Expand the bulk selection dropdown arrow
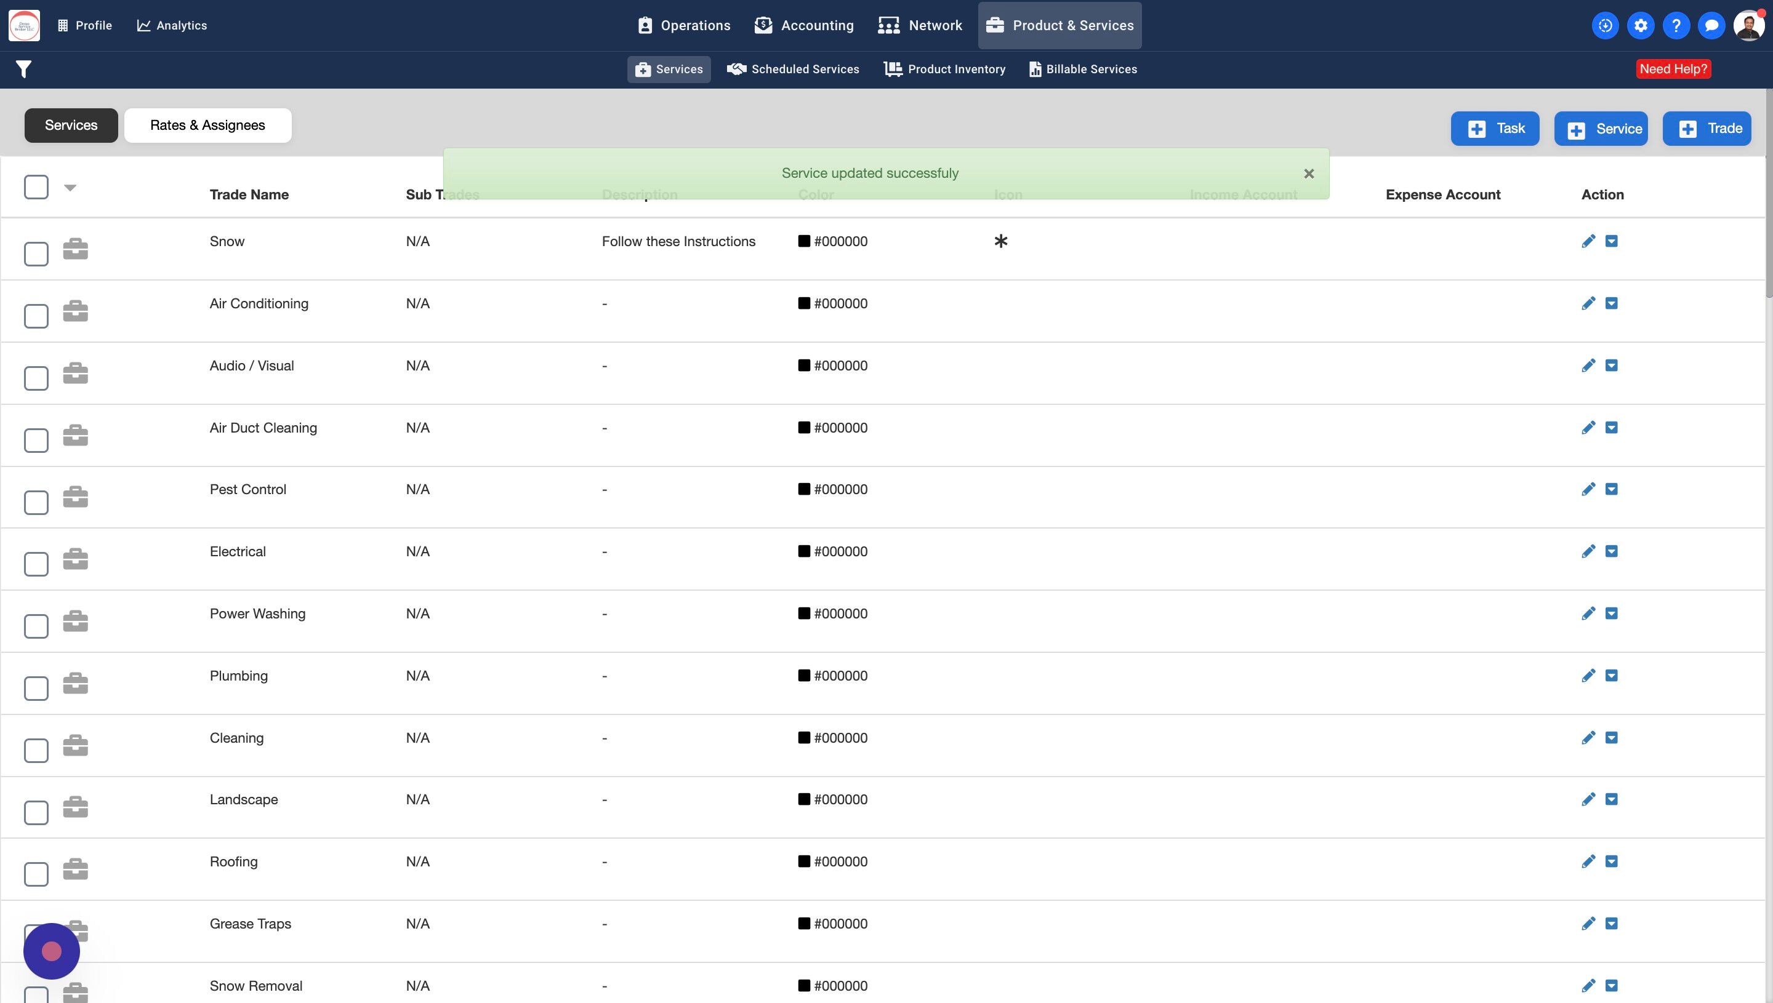This screenshot has width=1773, height=1003. coord(70,188)
